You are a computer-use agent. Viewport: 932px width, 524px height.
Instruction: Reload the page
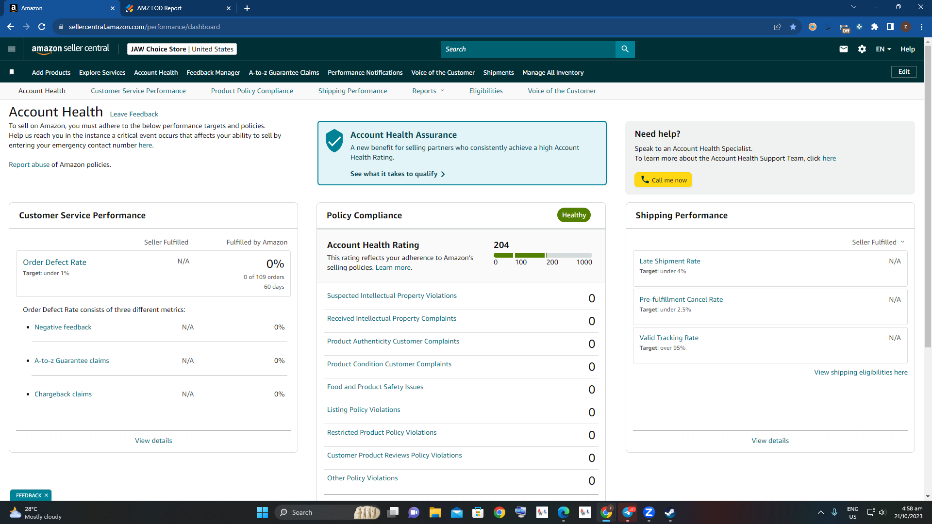(x=42, y=27)
